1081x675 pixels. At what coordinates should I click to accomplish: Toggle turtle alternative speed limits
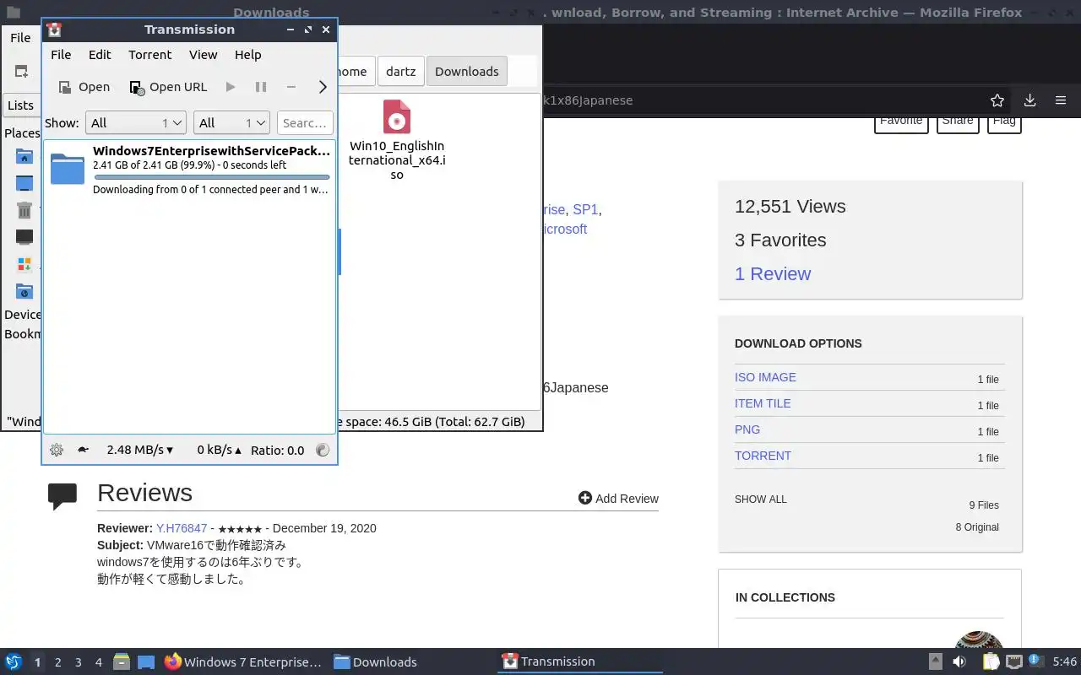coord(83,450)
